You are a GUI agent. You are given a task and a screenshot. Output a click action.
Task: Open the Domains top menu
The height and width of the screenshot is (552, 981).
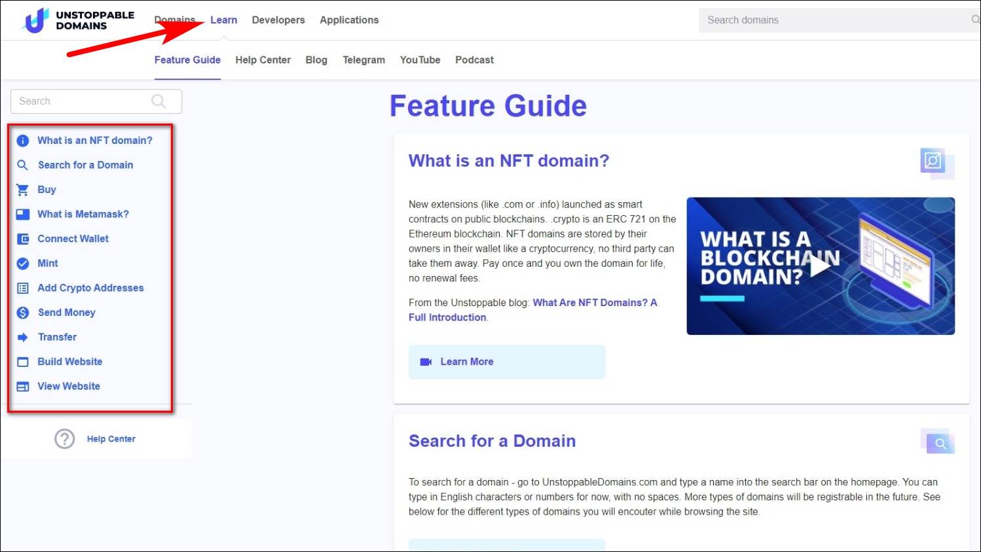tap(175, 20)
